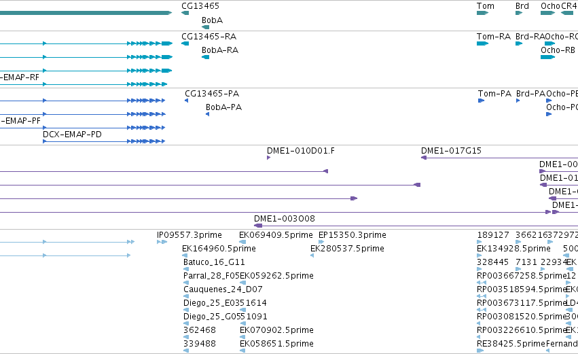Click the Brd gene label
Screen dimensions: 578x354
(522, 6)
